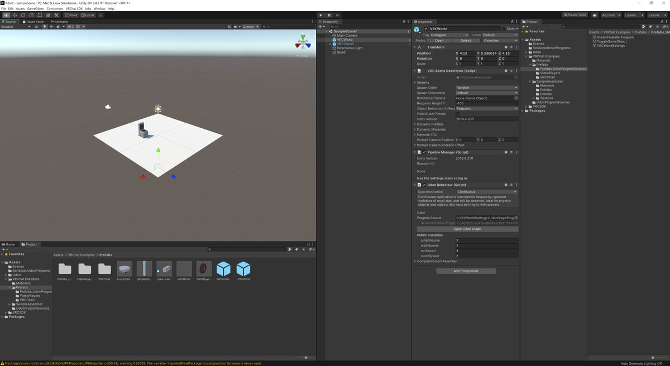Image resolution: width=670 pixels, height=366 pixels.
Task: Open the cloud services icon
Action: click(x=595, y=15)
